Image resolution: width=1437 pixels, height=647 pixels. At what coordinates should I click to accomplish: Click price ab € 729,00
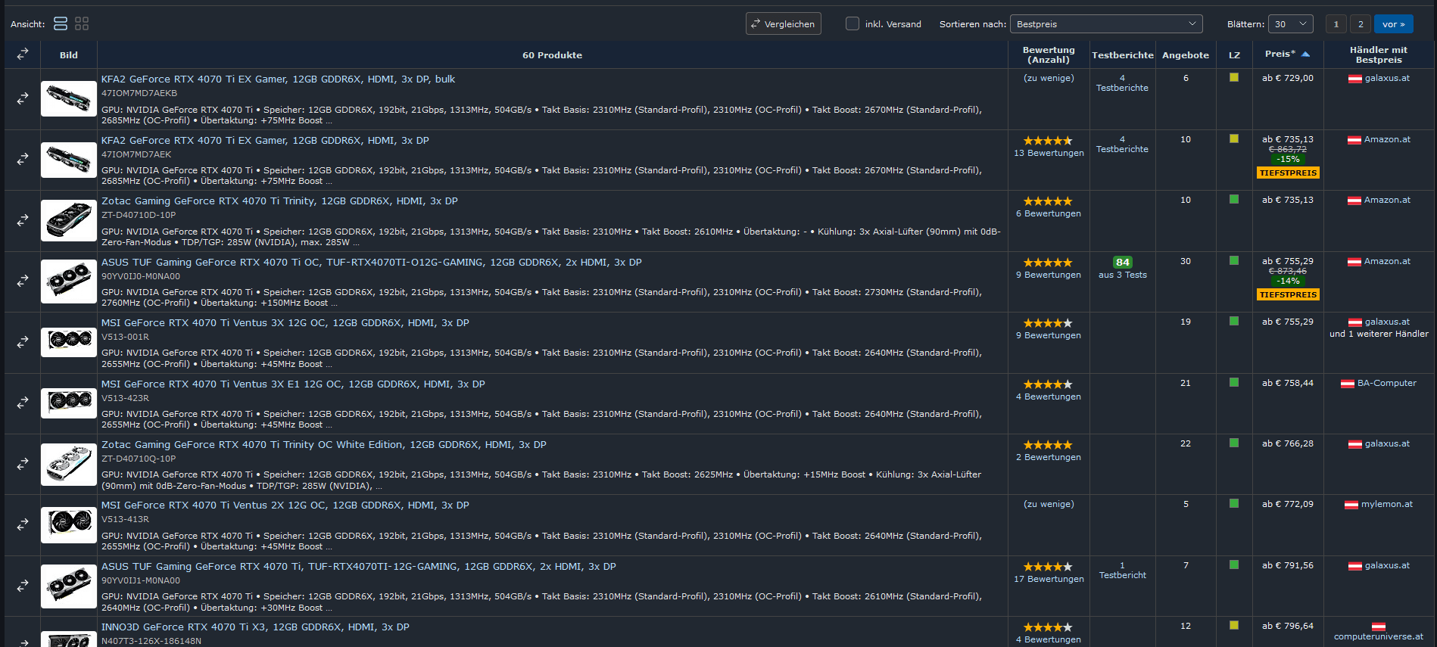(x=1287, y=78)
